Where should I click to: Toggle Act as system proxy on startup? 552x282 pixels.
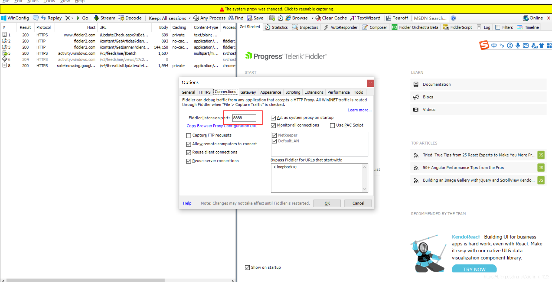pyautogui.click(x=273, y=118)
